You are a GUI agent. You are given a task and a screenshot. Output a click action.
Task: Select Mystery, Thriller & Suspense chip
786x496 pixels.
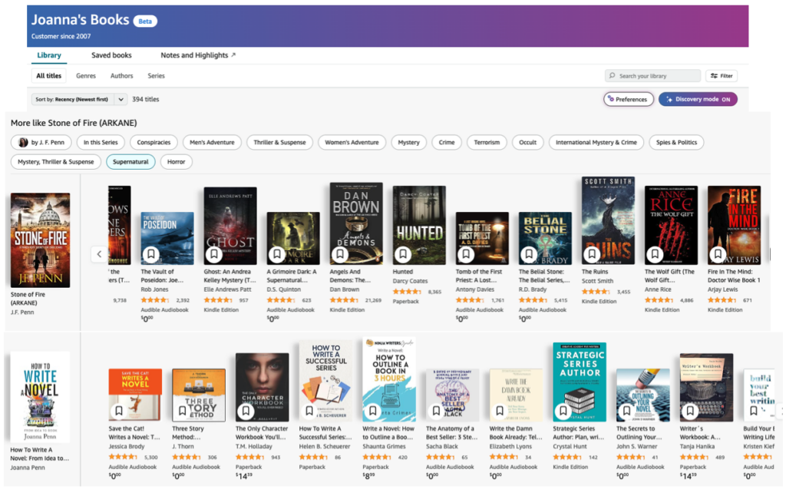pos(55,162)
